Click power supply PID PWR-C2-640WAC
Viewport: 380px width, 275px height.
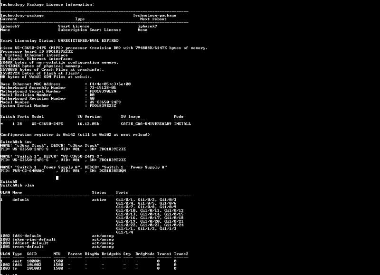click(x=28, y=171)
